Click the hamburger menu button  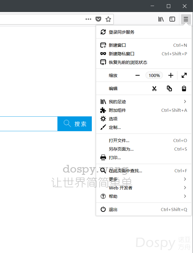tap(186, 19)
